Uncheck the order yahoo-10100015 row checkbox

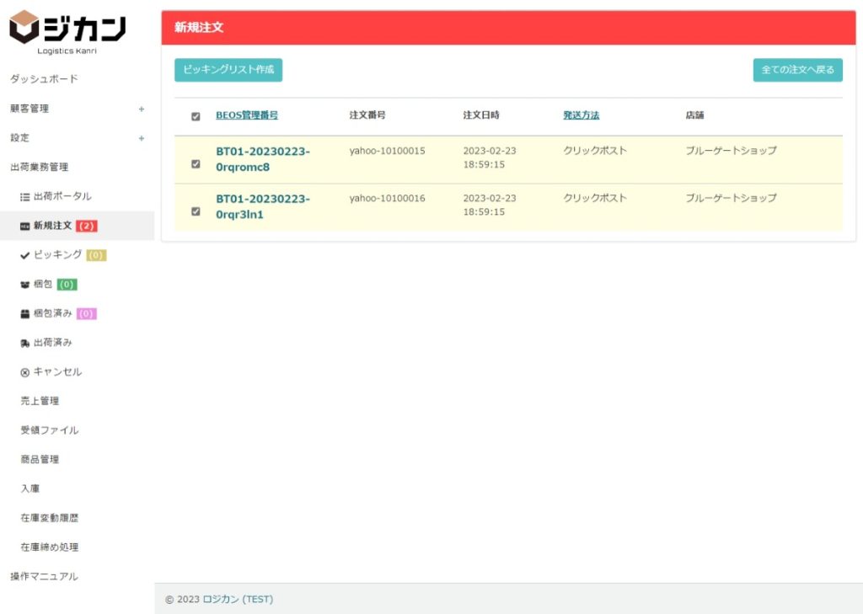(x=196, y=164)
